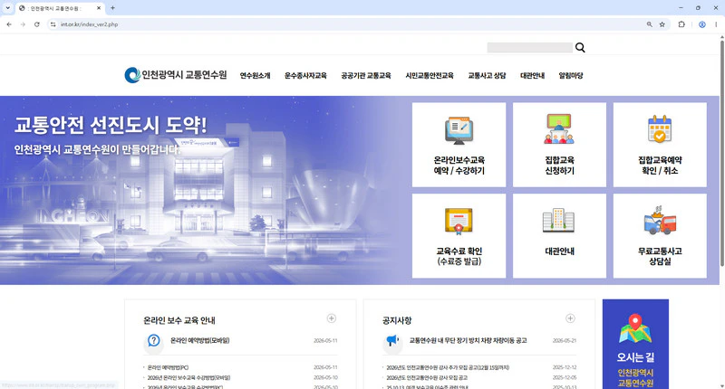This screenshot has width=725, height=389.
Task: Click the 교육수료 확인 certificate icon
Action: point(459,222)
